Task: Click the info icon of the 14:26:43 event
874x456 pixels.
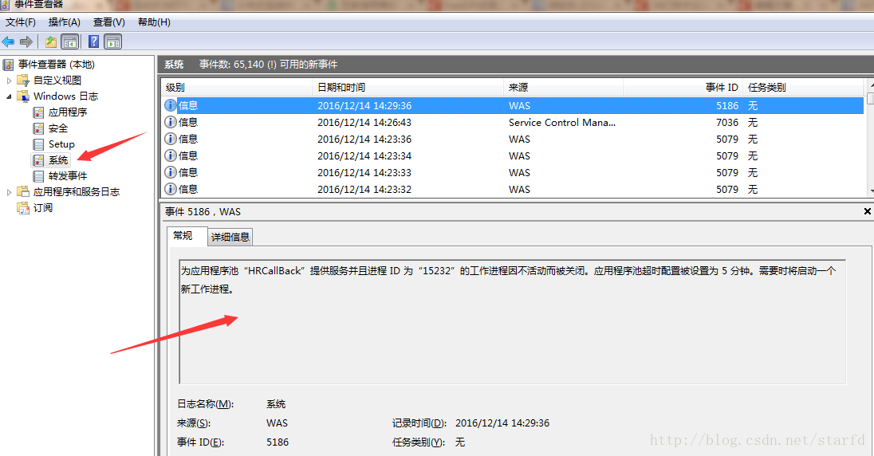Action: point(171,122)
